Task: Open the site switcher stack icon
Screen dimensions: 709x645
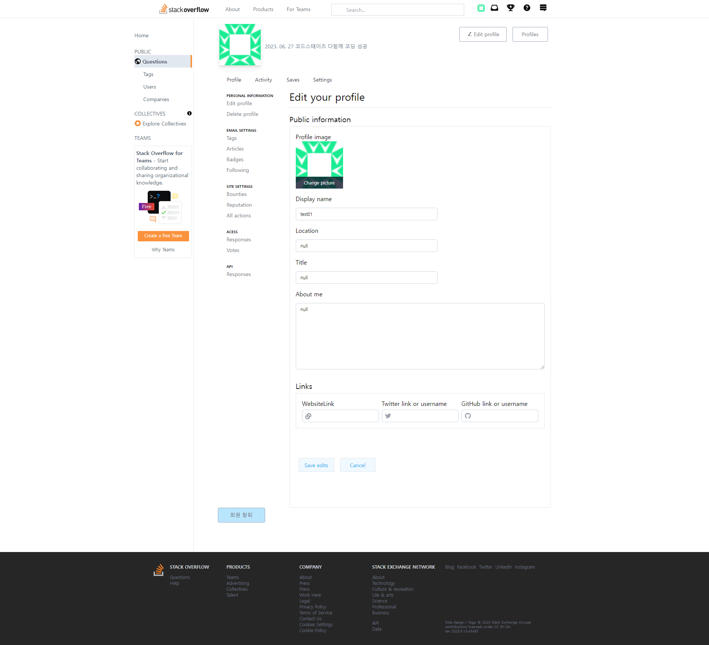Action: pos(543,8)
